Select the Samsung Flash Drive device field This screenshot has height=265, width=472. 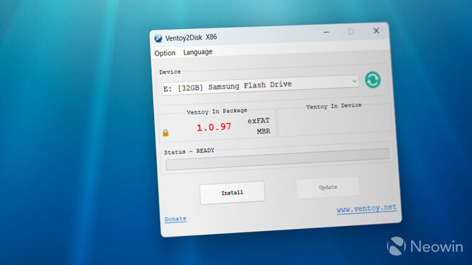(260, 85)
